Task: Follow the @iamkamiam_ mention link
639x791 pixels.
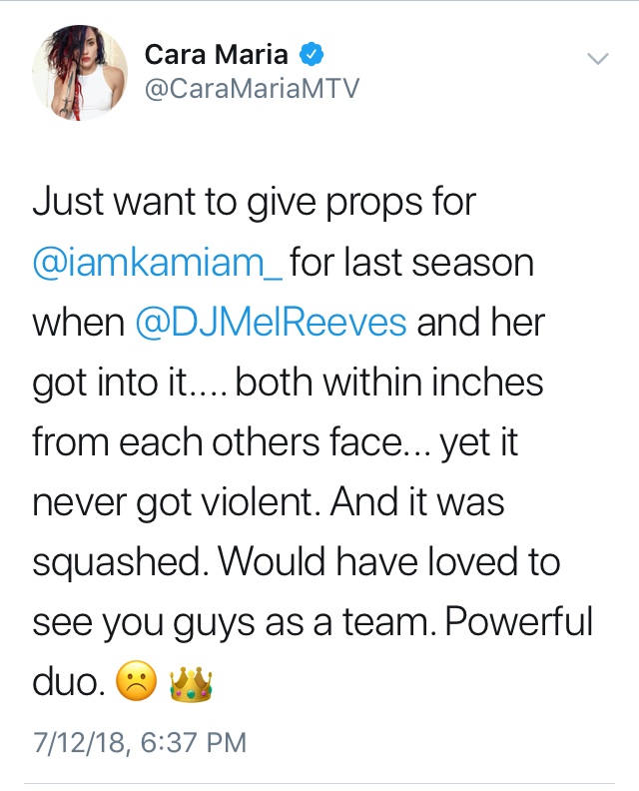Action: pos(158,263)
